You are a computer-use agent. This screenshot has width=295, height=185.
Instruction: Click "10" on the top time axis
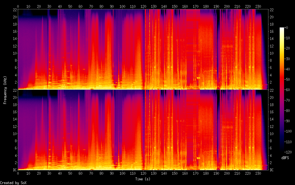pos(28,6)
